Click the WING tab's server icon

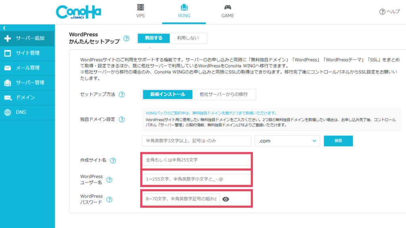(184, 7)
